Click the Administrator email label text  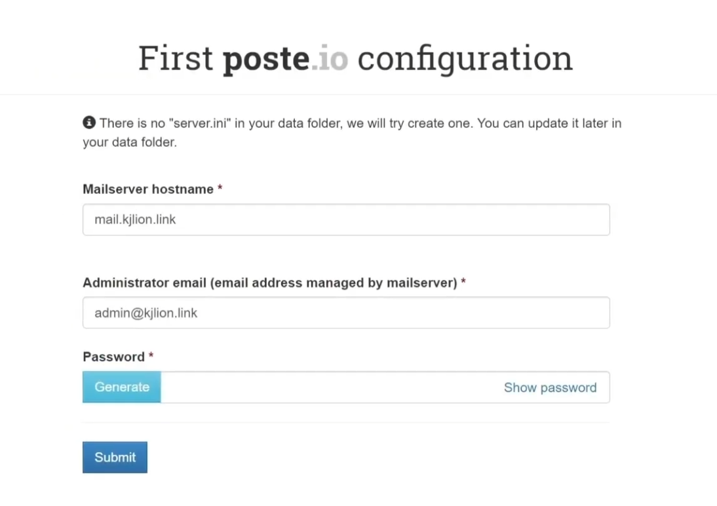pyautogui.click(x=269, y=282)
